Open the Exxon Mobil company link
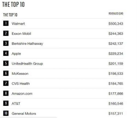137x118 pixels. 21,33
